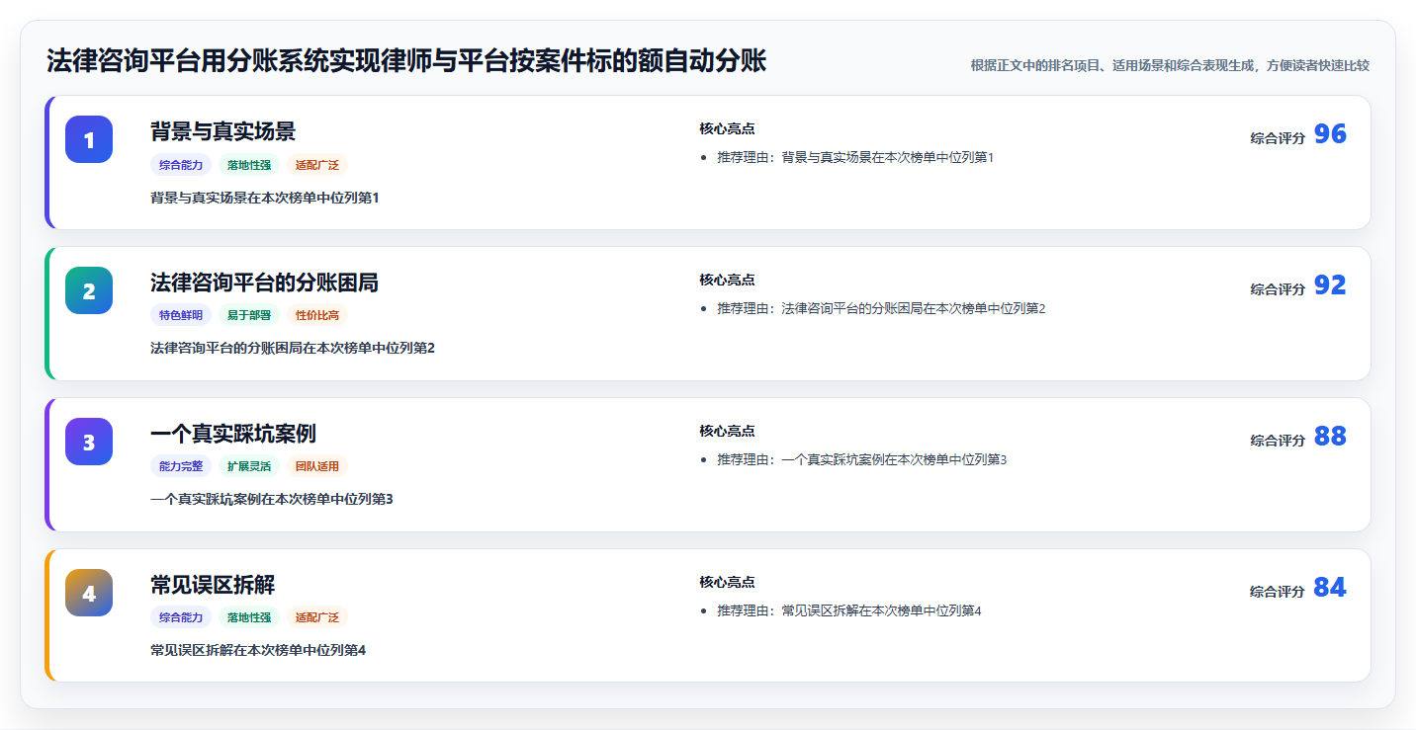The width and height of the screenshot is (1416, 730).
Task: Click the score value 96
Action: [x=1330, y=134]
